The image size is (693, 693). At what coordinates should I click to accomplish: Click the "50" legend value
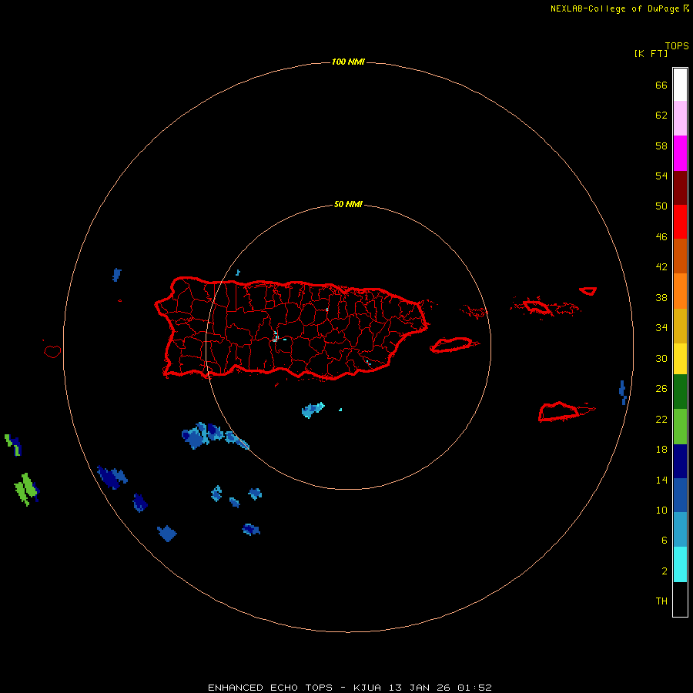click(x=661, y=206)
